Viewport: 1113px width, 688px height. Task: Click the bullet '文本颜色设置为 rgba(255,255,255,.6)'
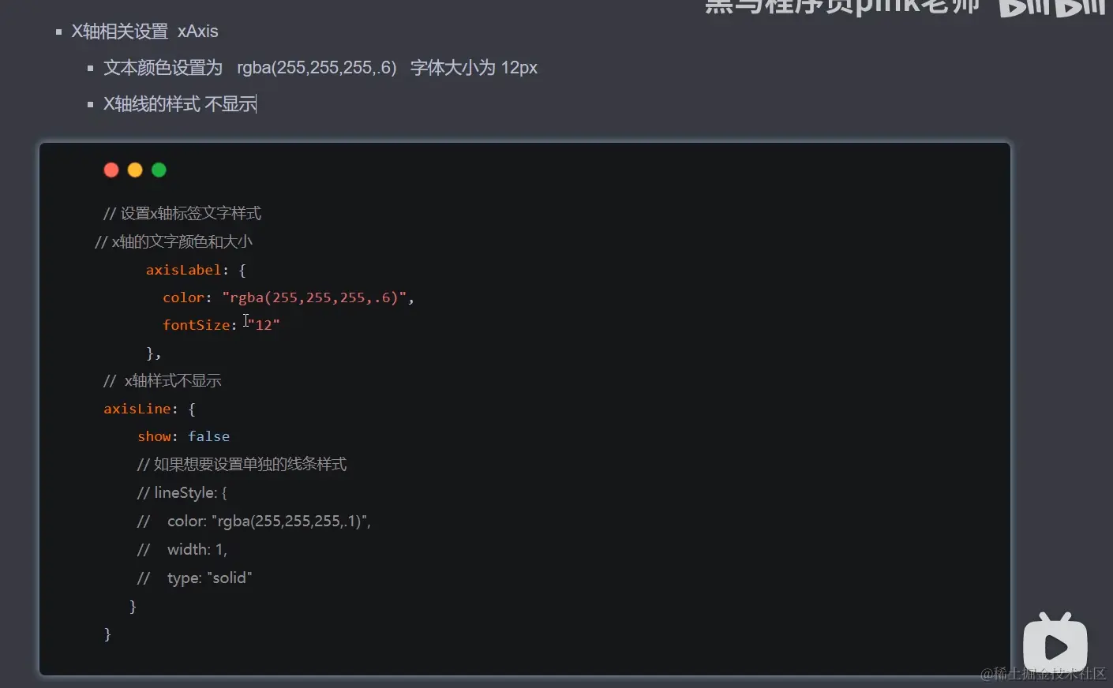click(x=250, y=68)
